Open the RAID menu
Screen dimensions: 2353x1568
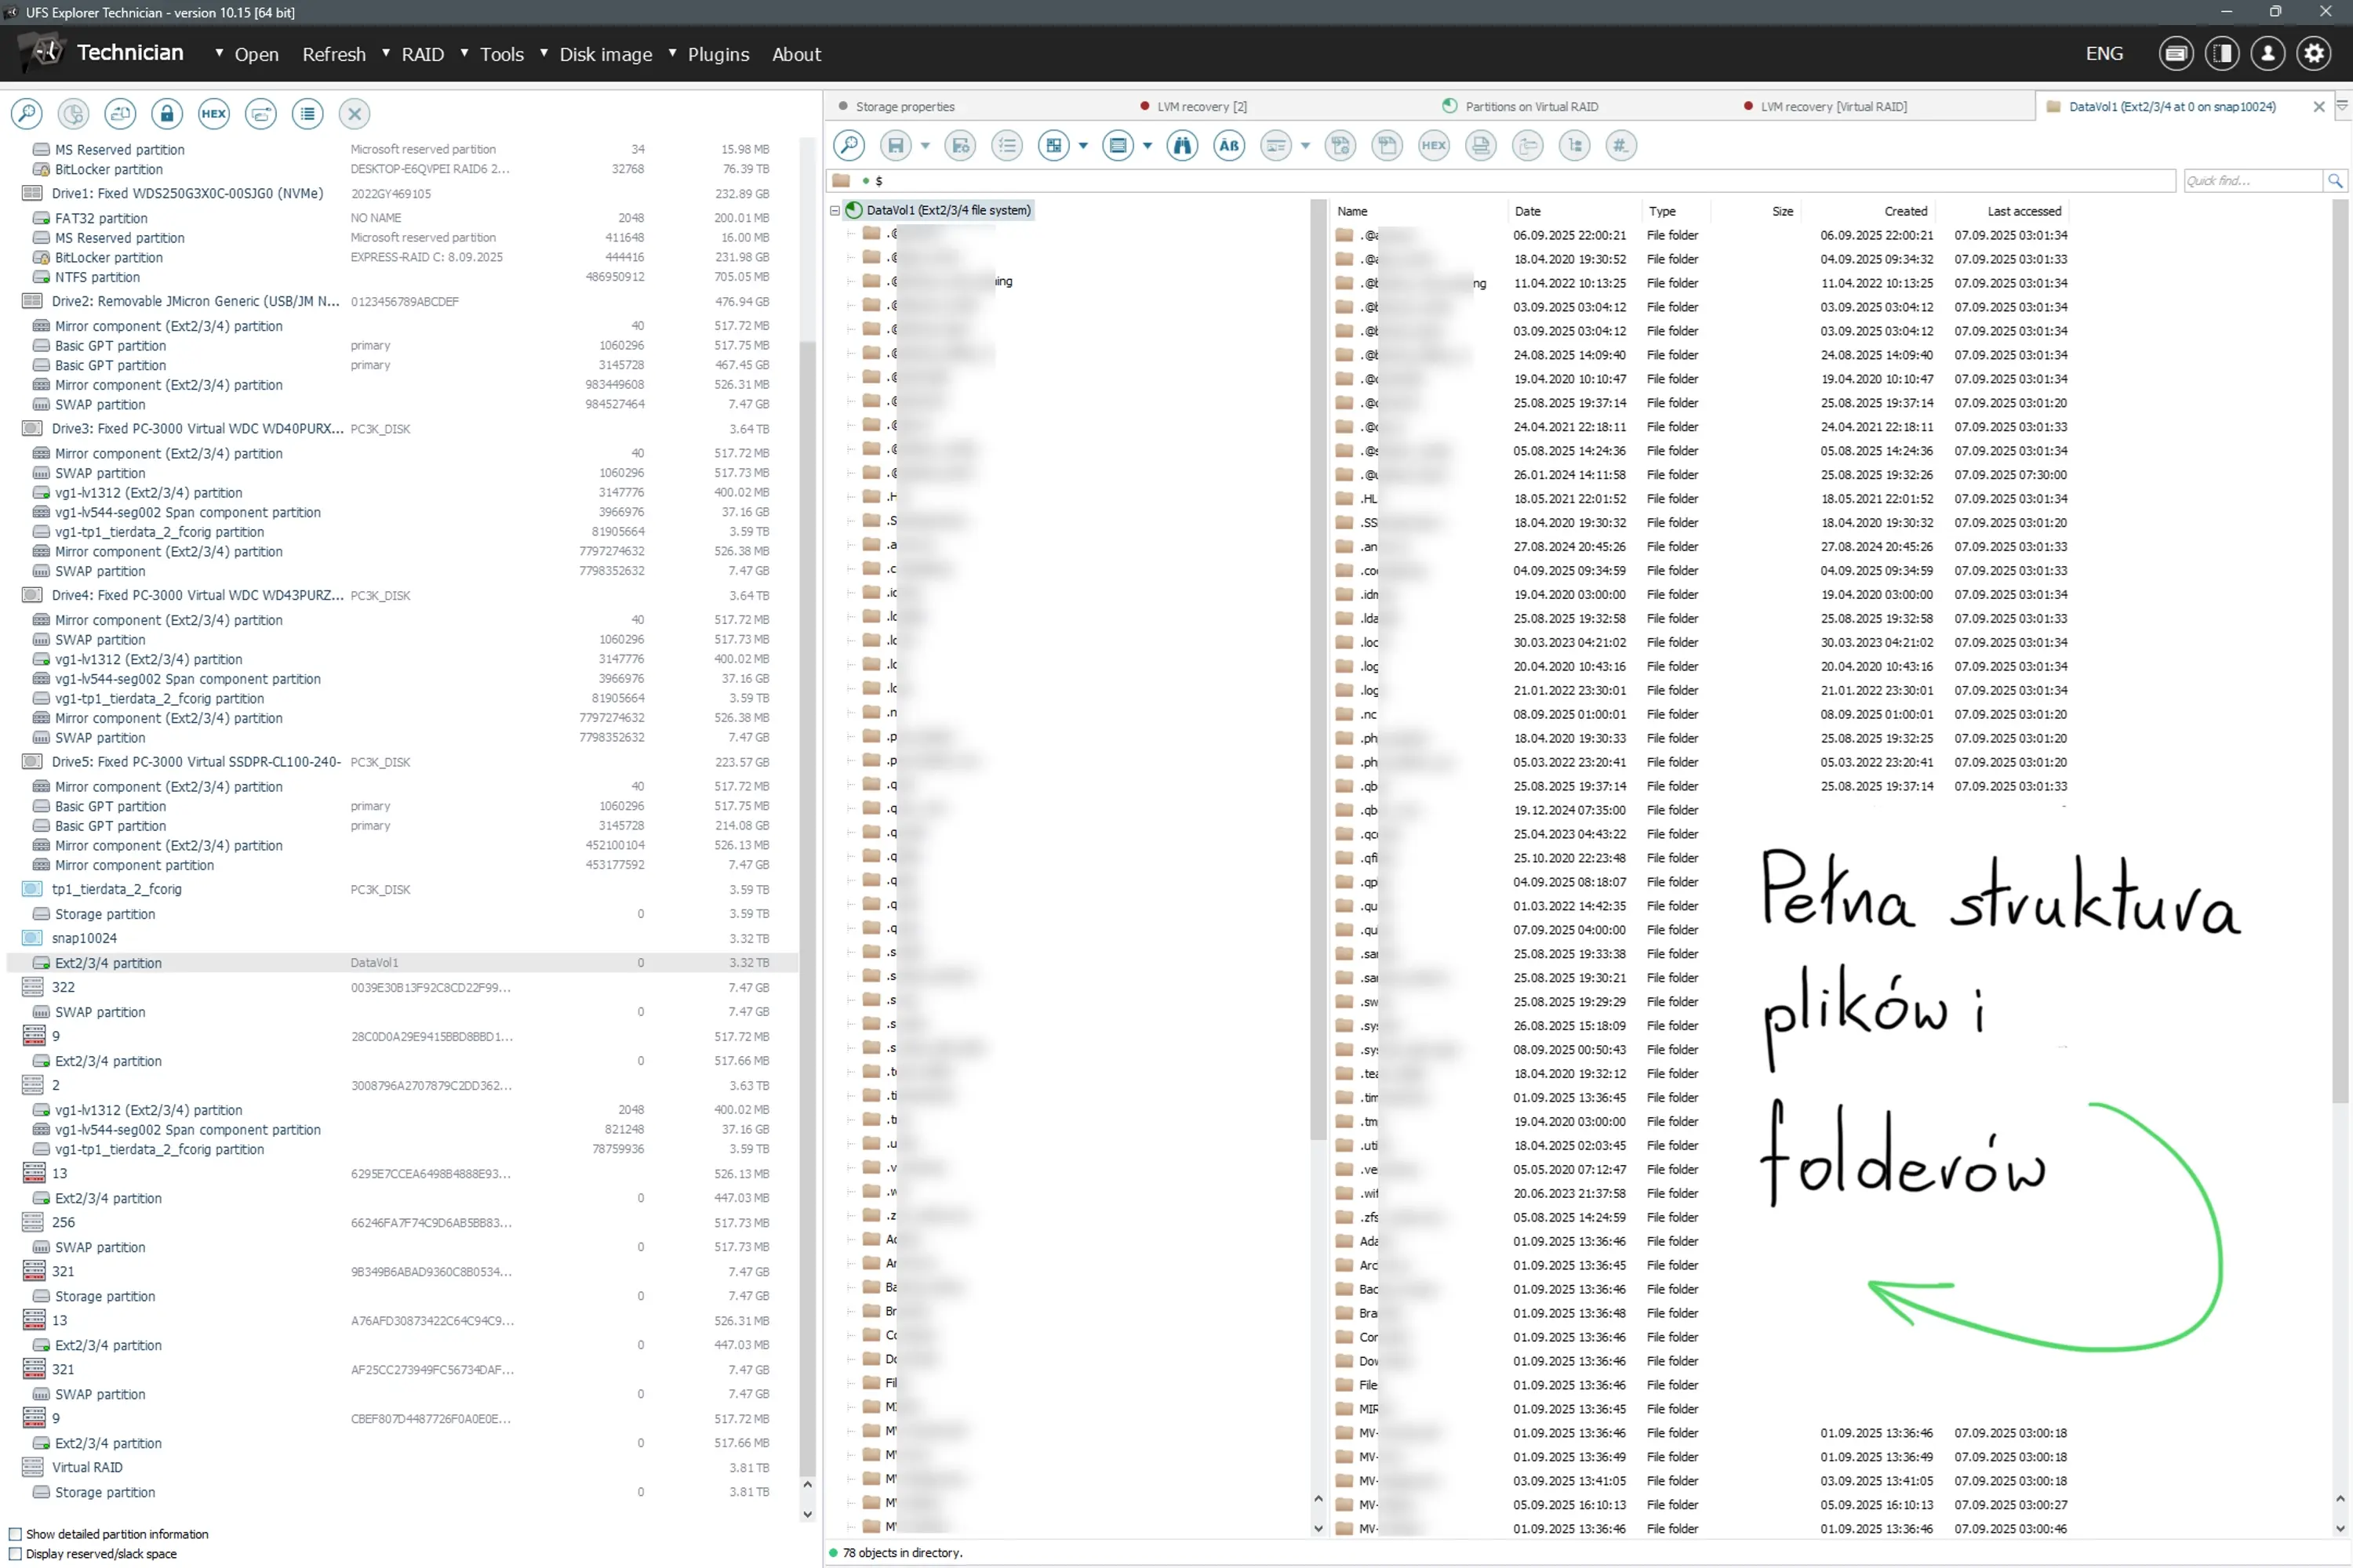pos(422,54)
